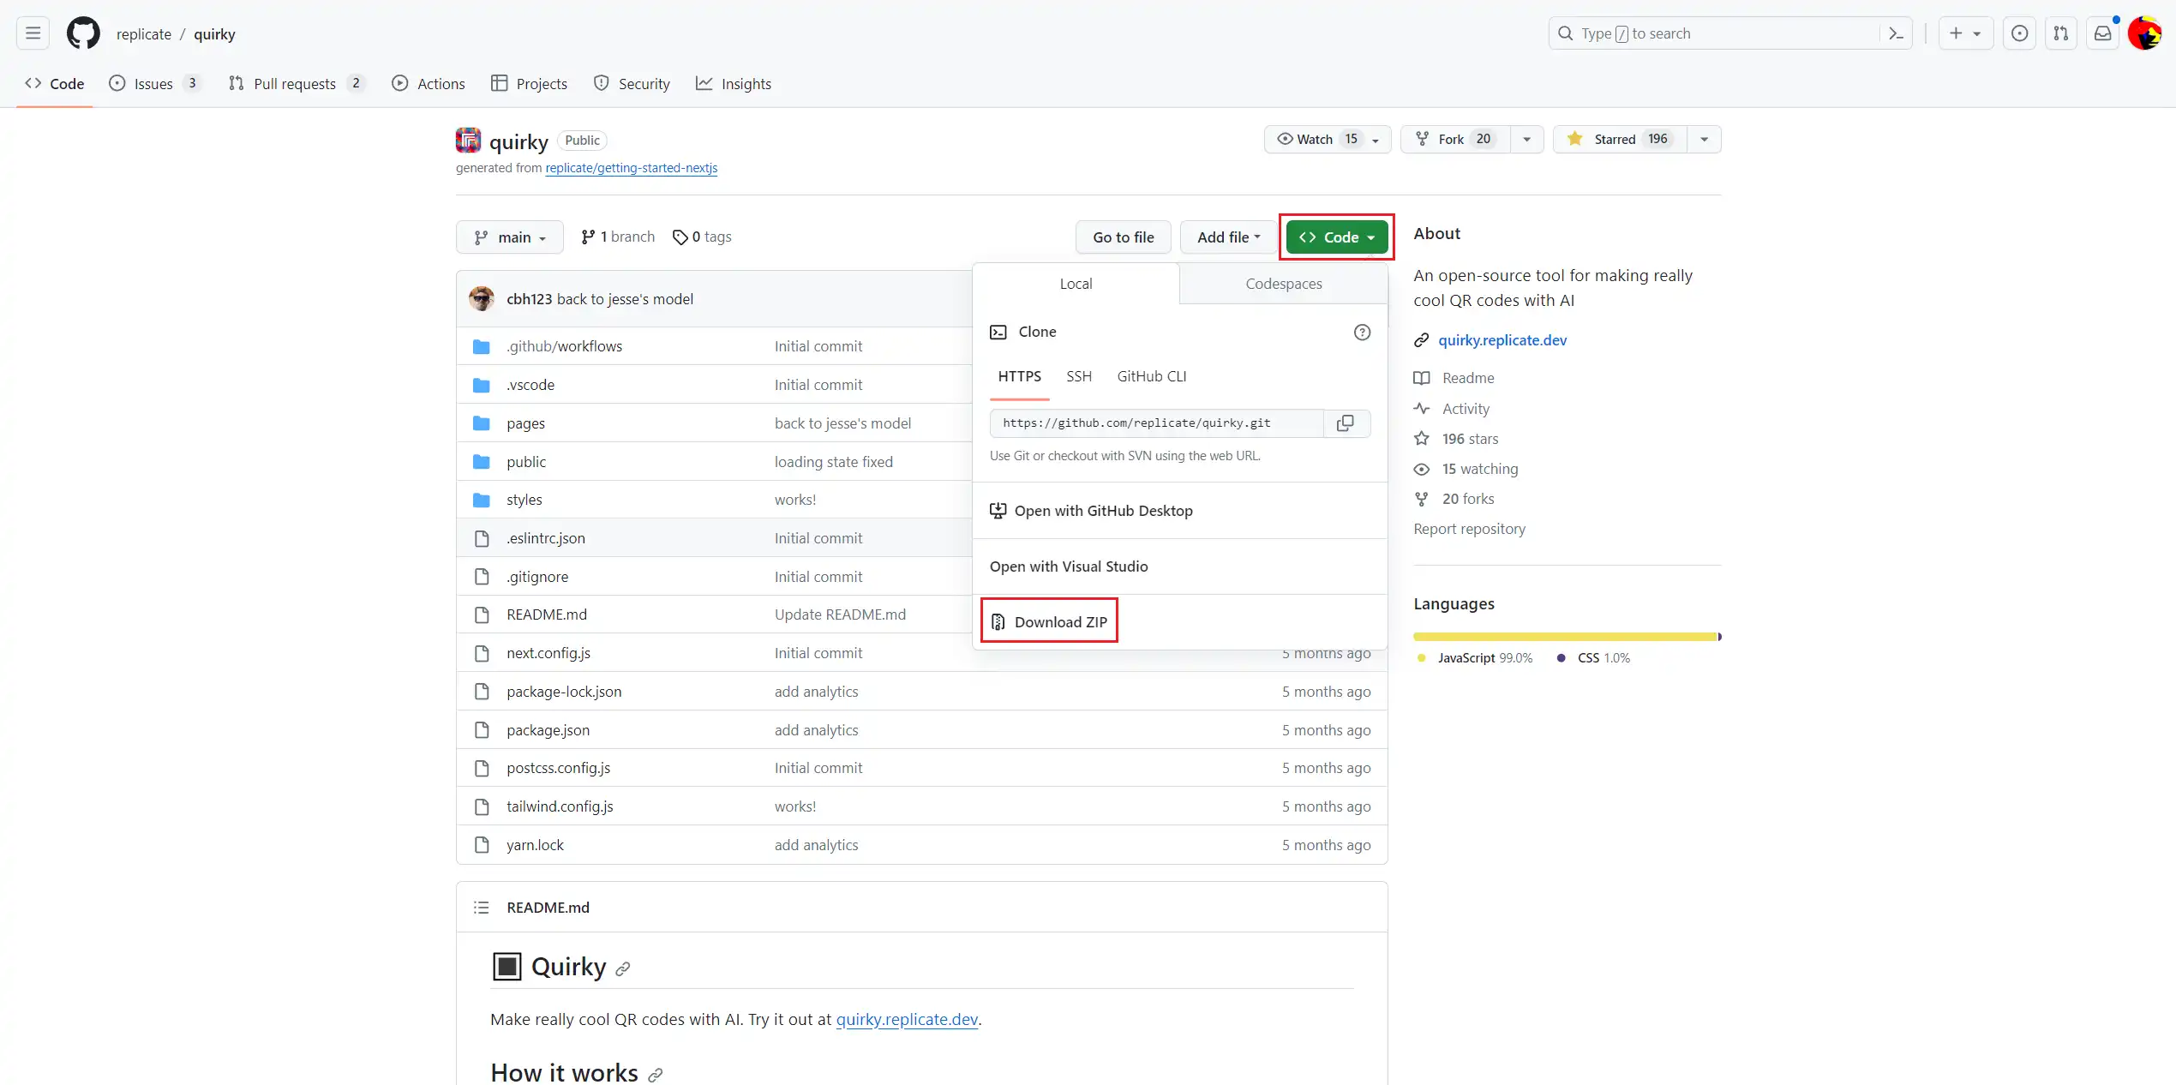Screen dimensions: 2176x1085
Task: Click the Go to file button
Action: pyautogui.click(x=1123, y=237)
